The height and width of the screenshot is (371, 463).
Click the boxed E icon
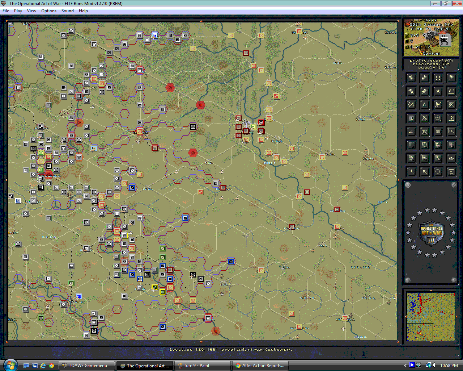click(x=451, y=172)
